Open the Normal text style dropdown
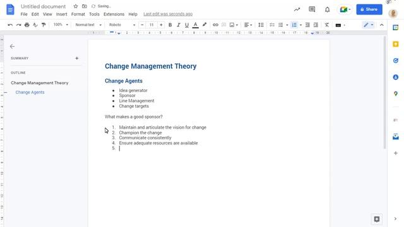This screenshot has width=404, height=227. (x=88, y=25)
